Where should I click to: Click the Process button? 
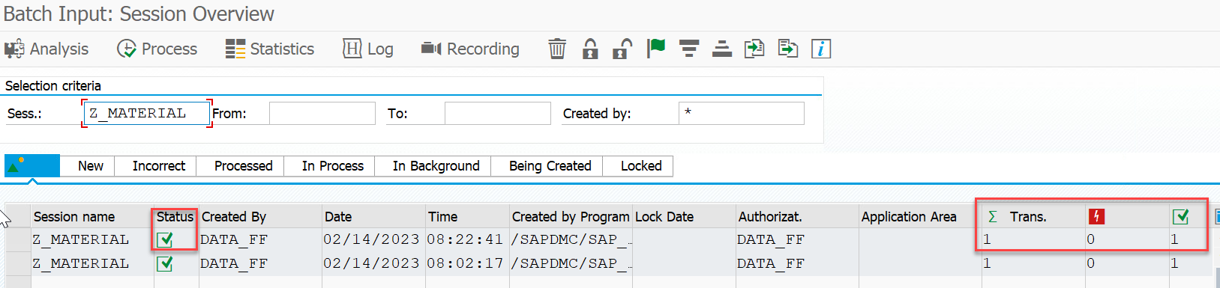(x=157, y=49)
